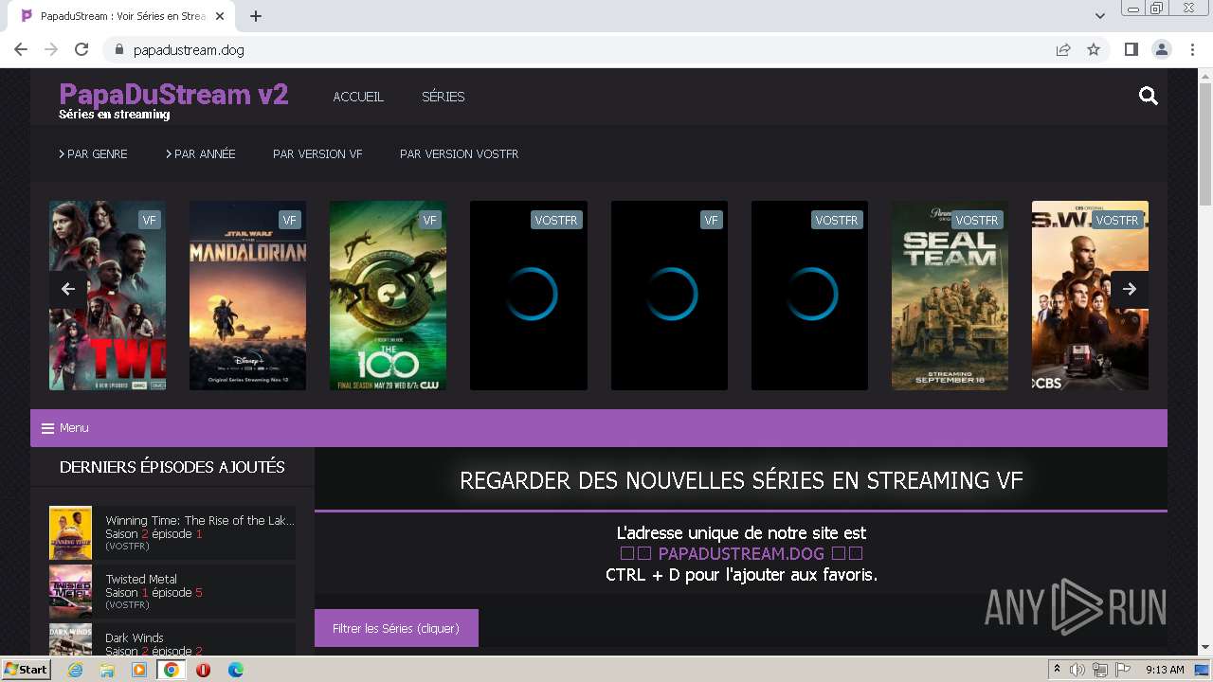This screenshot has height=682, width=1213.
Task: Open The 100 series poster
Action: pos(388,296)
